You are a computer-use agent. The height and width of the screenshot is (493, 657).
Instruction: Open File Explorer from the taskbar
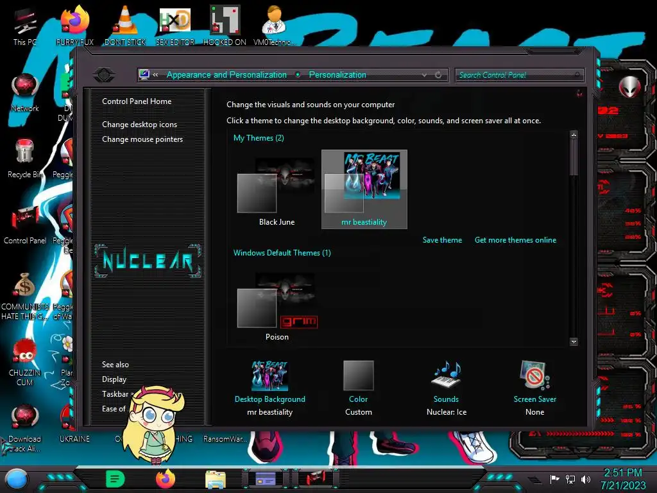(216, 480)
